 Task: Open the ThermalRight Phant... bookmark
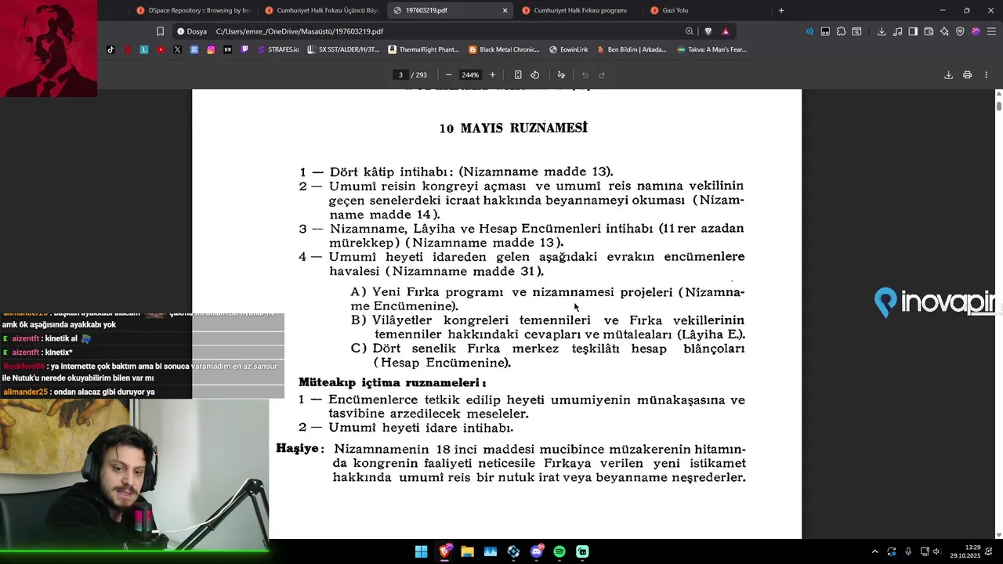click(x=423, y=49)
